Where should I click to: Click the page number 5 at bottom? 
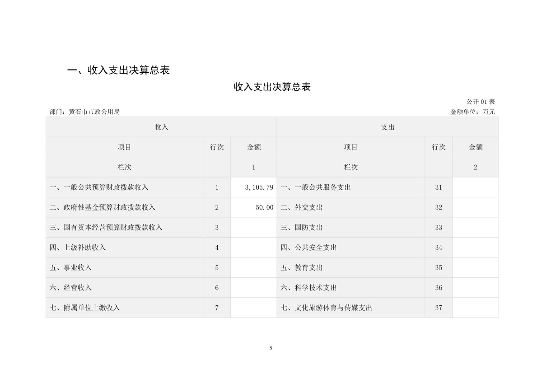pos(271,348)
